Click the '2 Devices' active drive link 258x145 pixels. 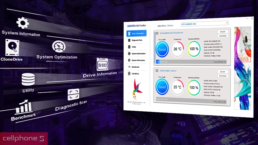170,26
